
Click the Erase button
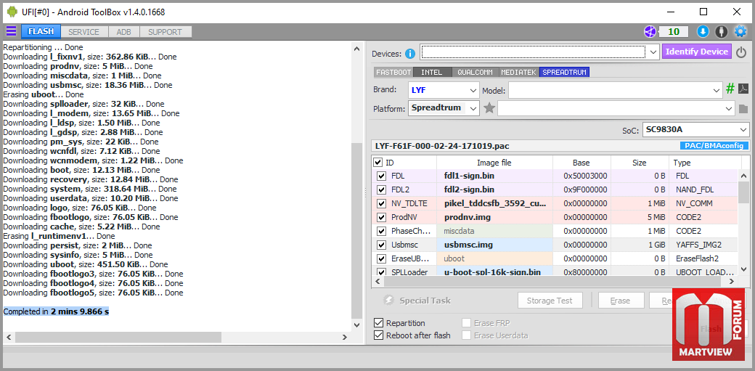[x=621, y=301]
